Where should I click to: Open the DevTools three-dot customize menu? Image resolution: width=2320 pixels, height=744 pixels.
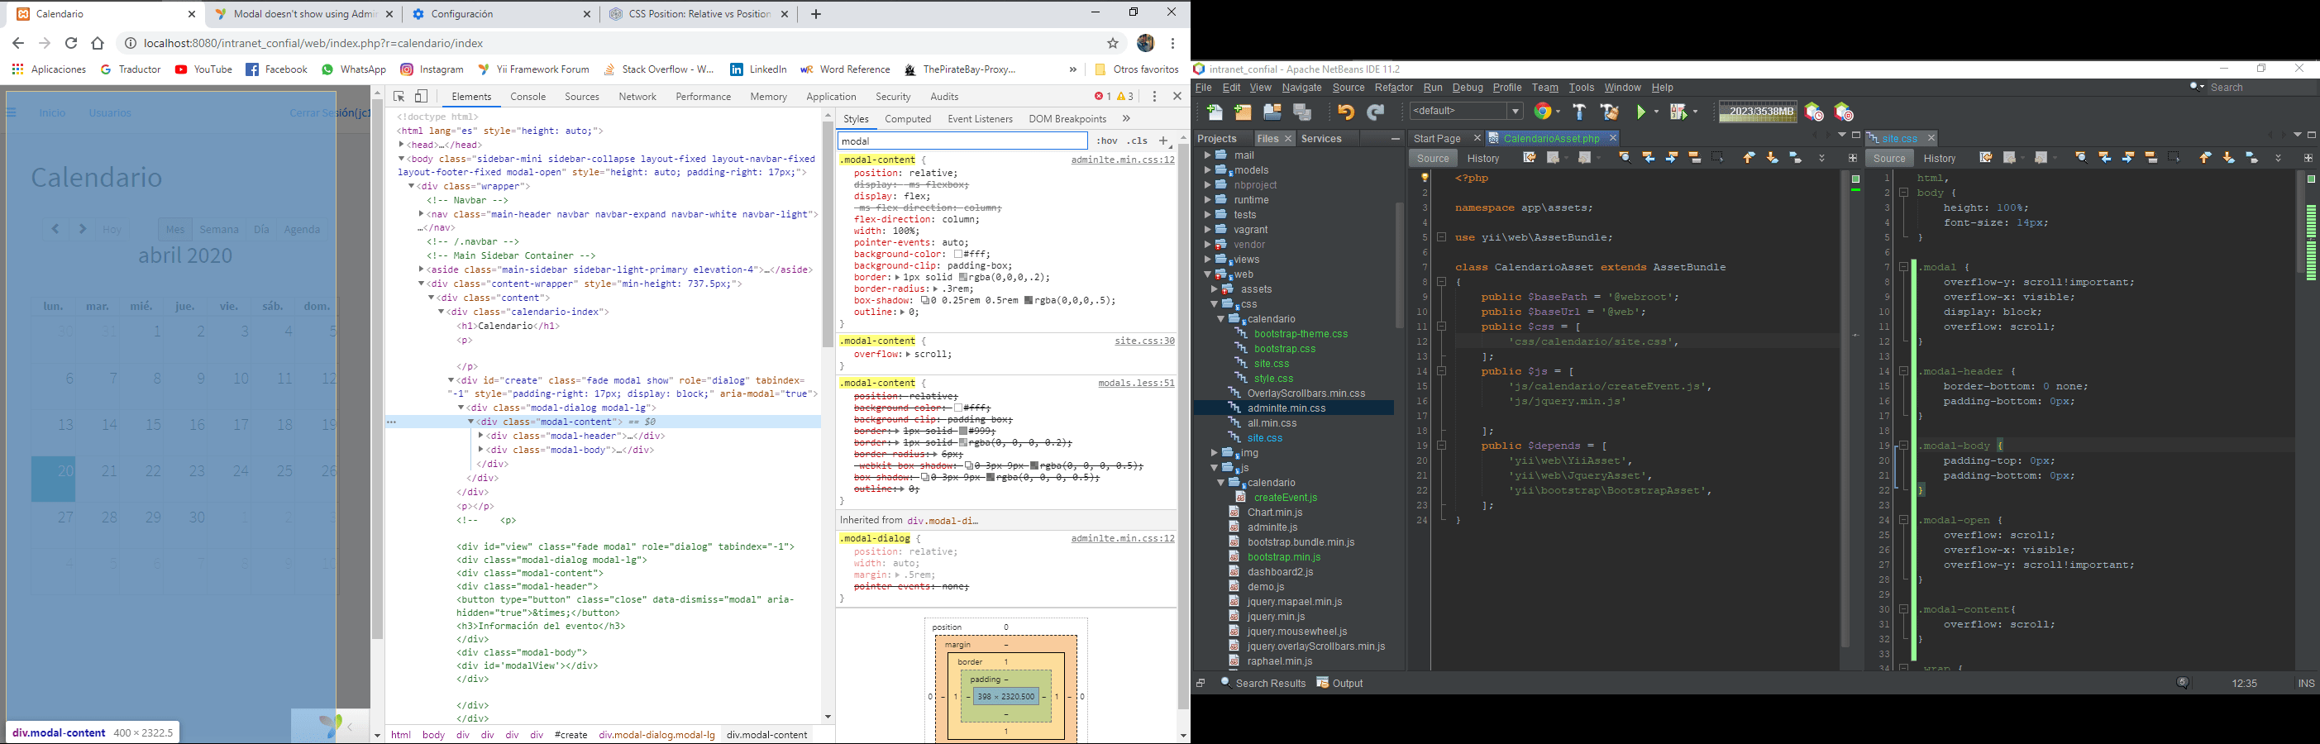tap(1154, 97)
